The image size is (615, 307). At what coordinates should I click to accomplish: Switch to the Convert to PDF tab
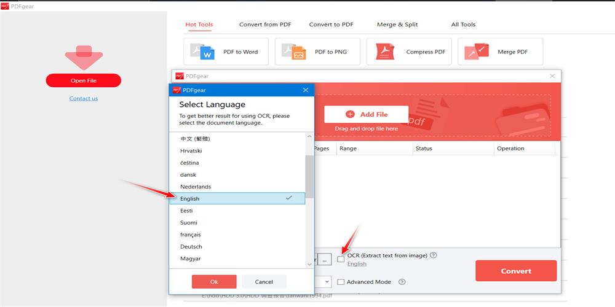(331, 25)
